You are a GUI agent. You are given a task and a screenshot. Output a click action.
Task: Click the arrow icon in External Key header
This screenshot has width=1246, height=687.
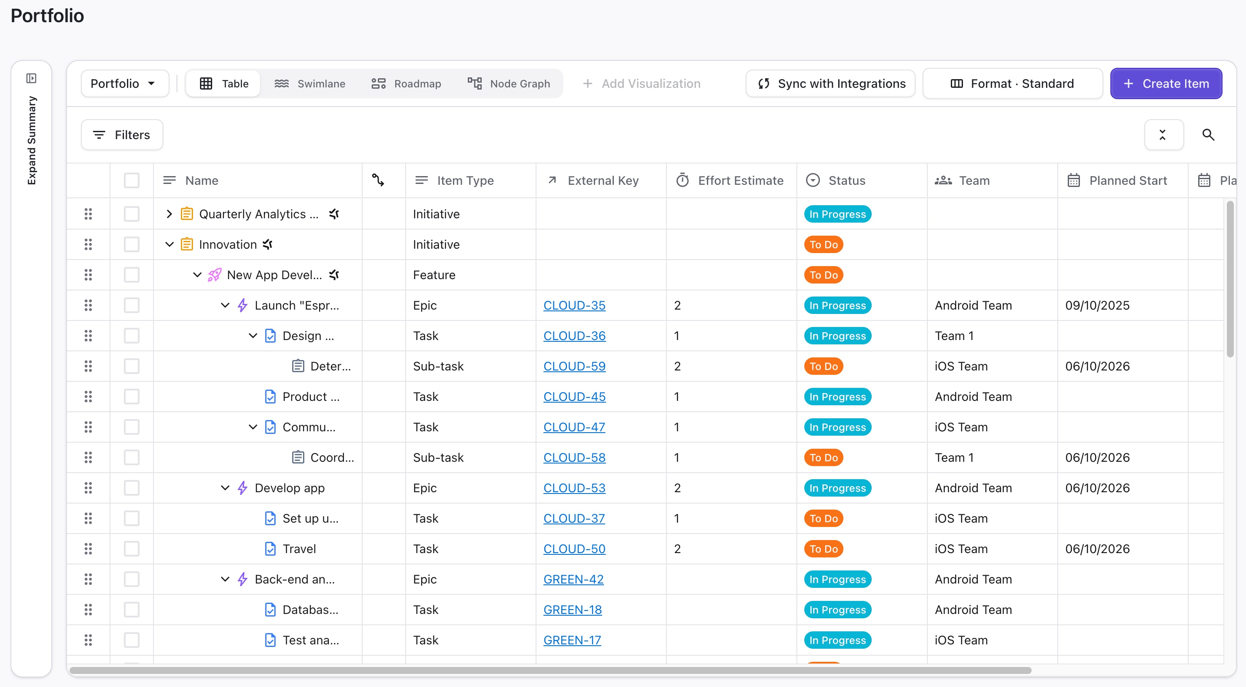[x=552, y=180]
